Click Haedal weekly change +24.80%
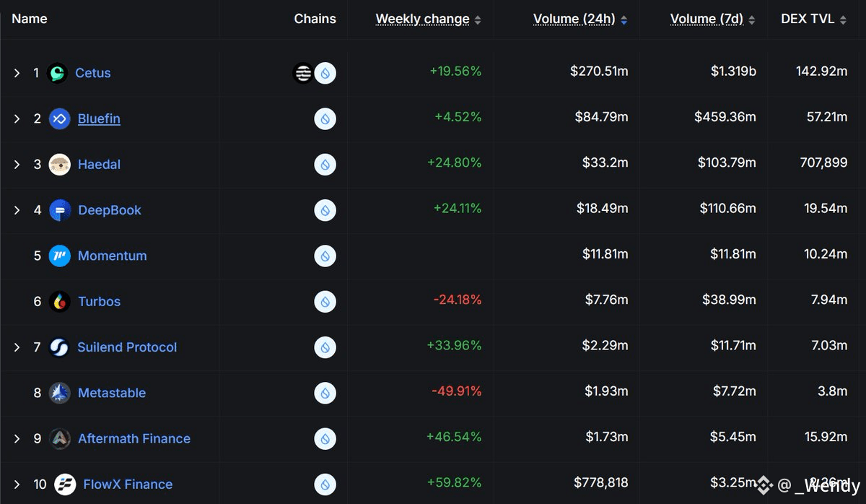Image resolution: width=866 pixels, height=504 pixels. click(x=454, y=162)
